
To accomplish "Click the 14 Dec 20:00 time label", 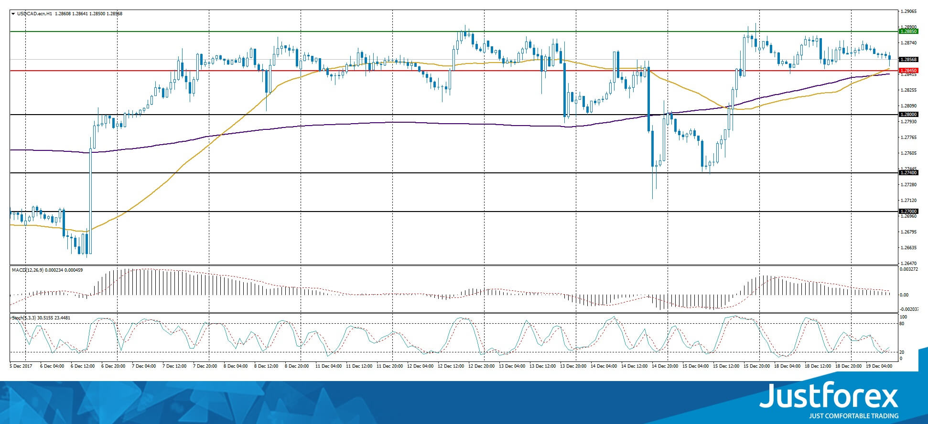I will click(x=665, y=366).
